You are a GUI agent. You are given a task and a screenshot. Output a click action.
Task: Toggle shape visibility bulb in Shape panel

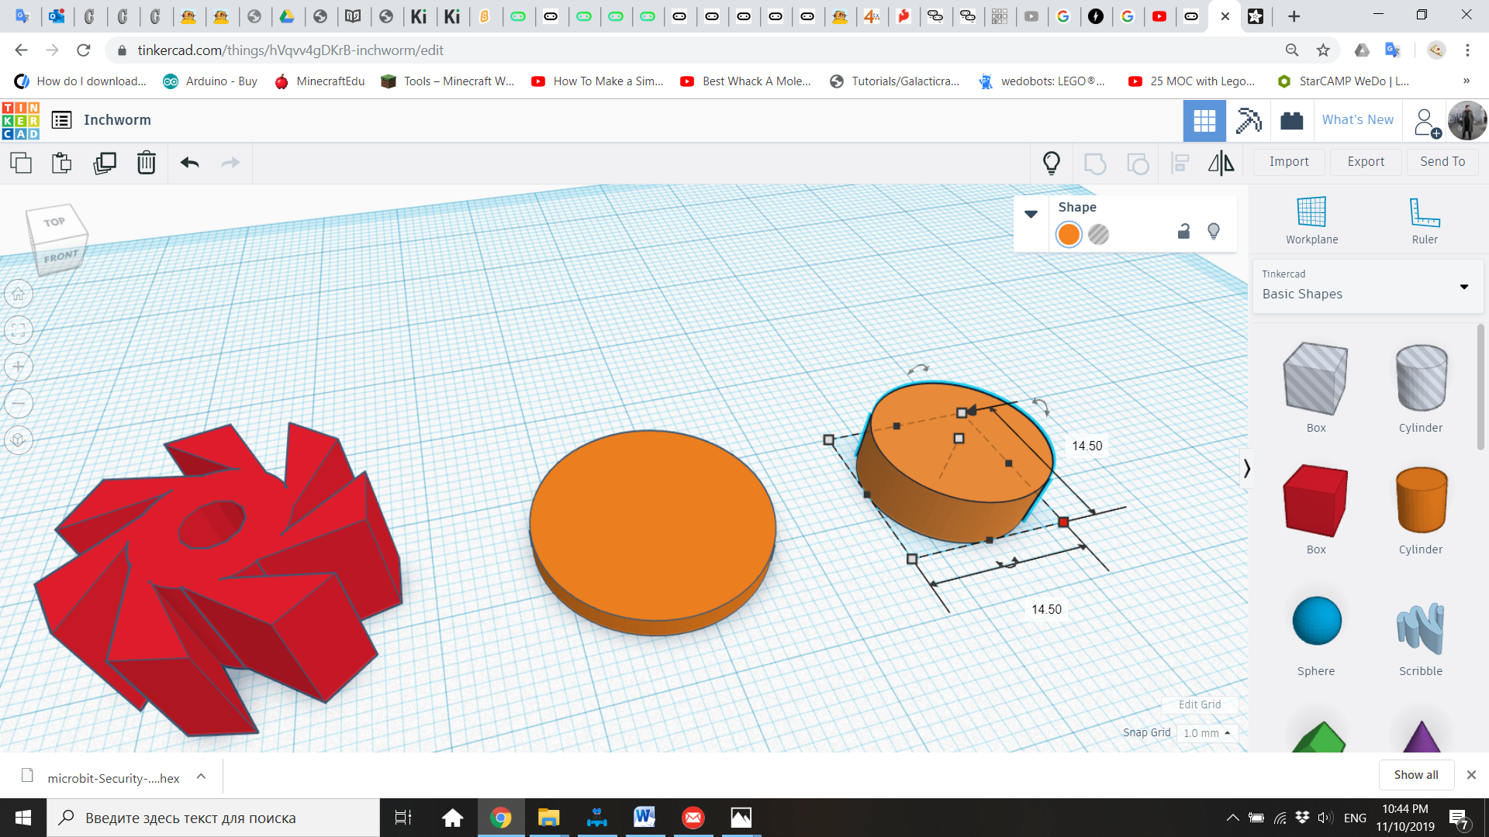point(1214,231)
